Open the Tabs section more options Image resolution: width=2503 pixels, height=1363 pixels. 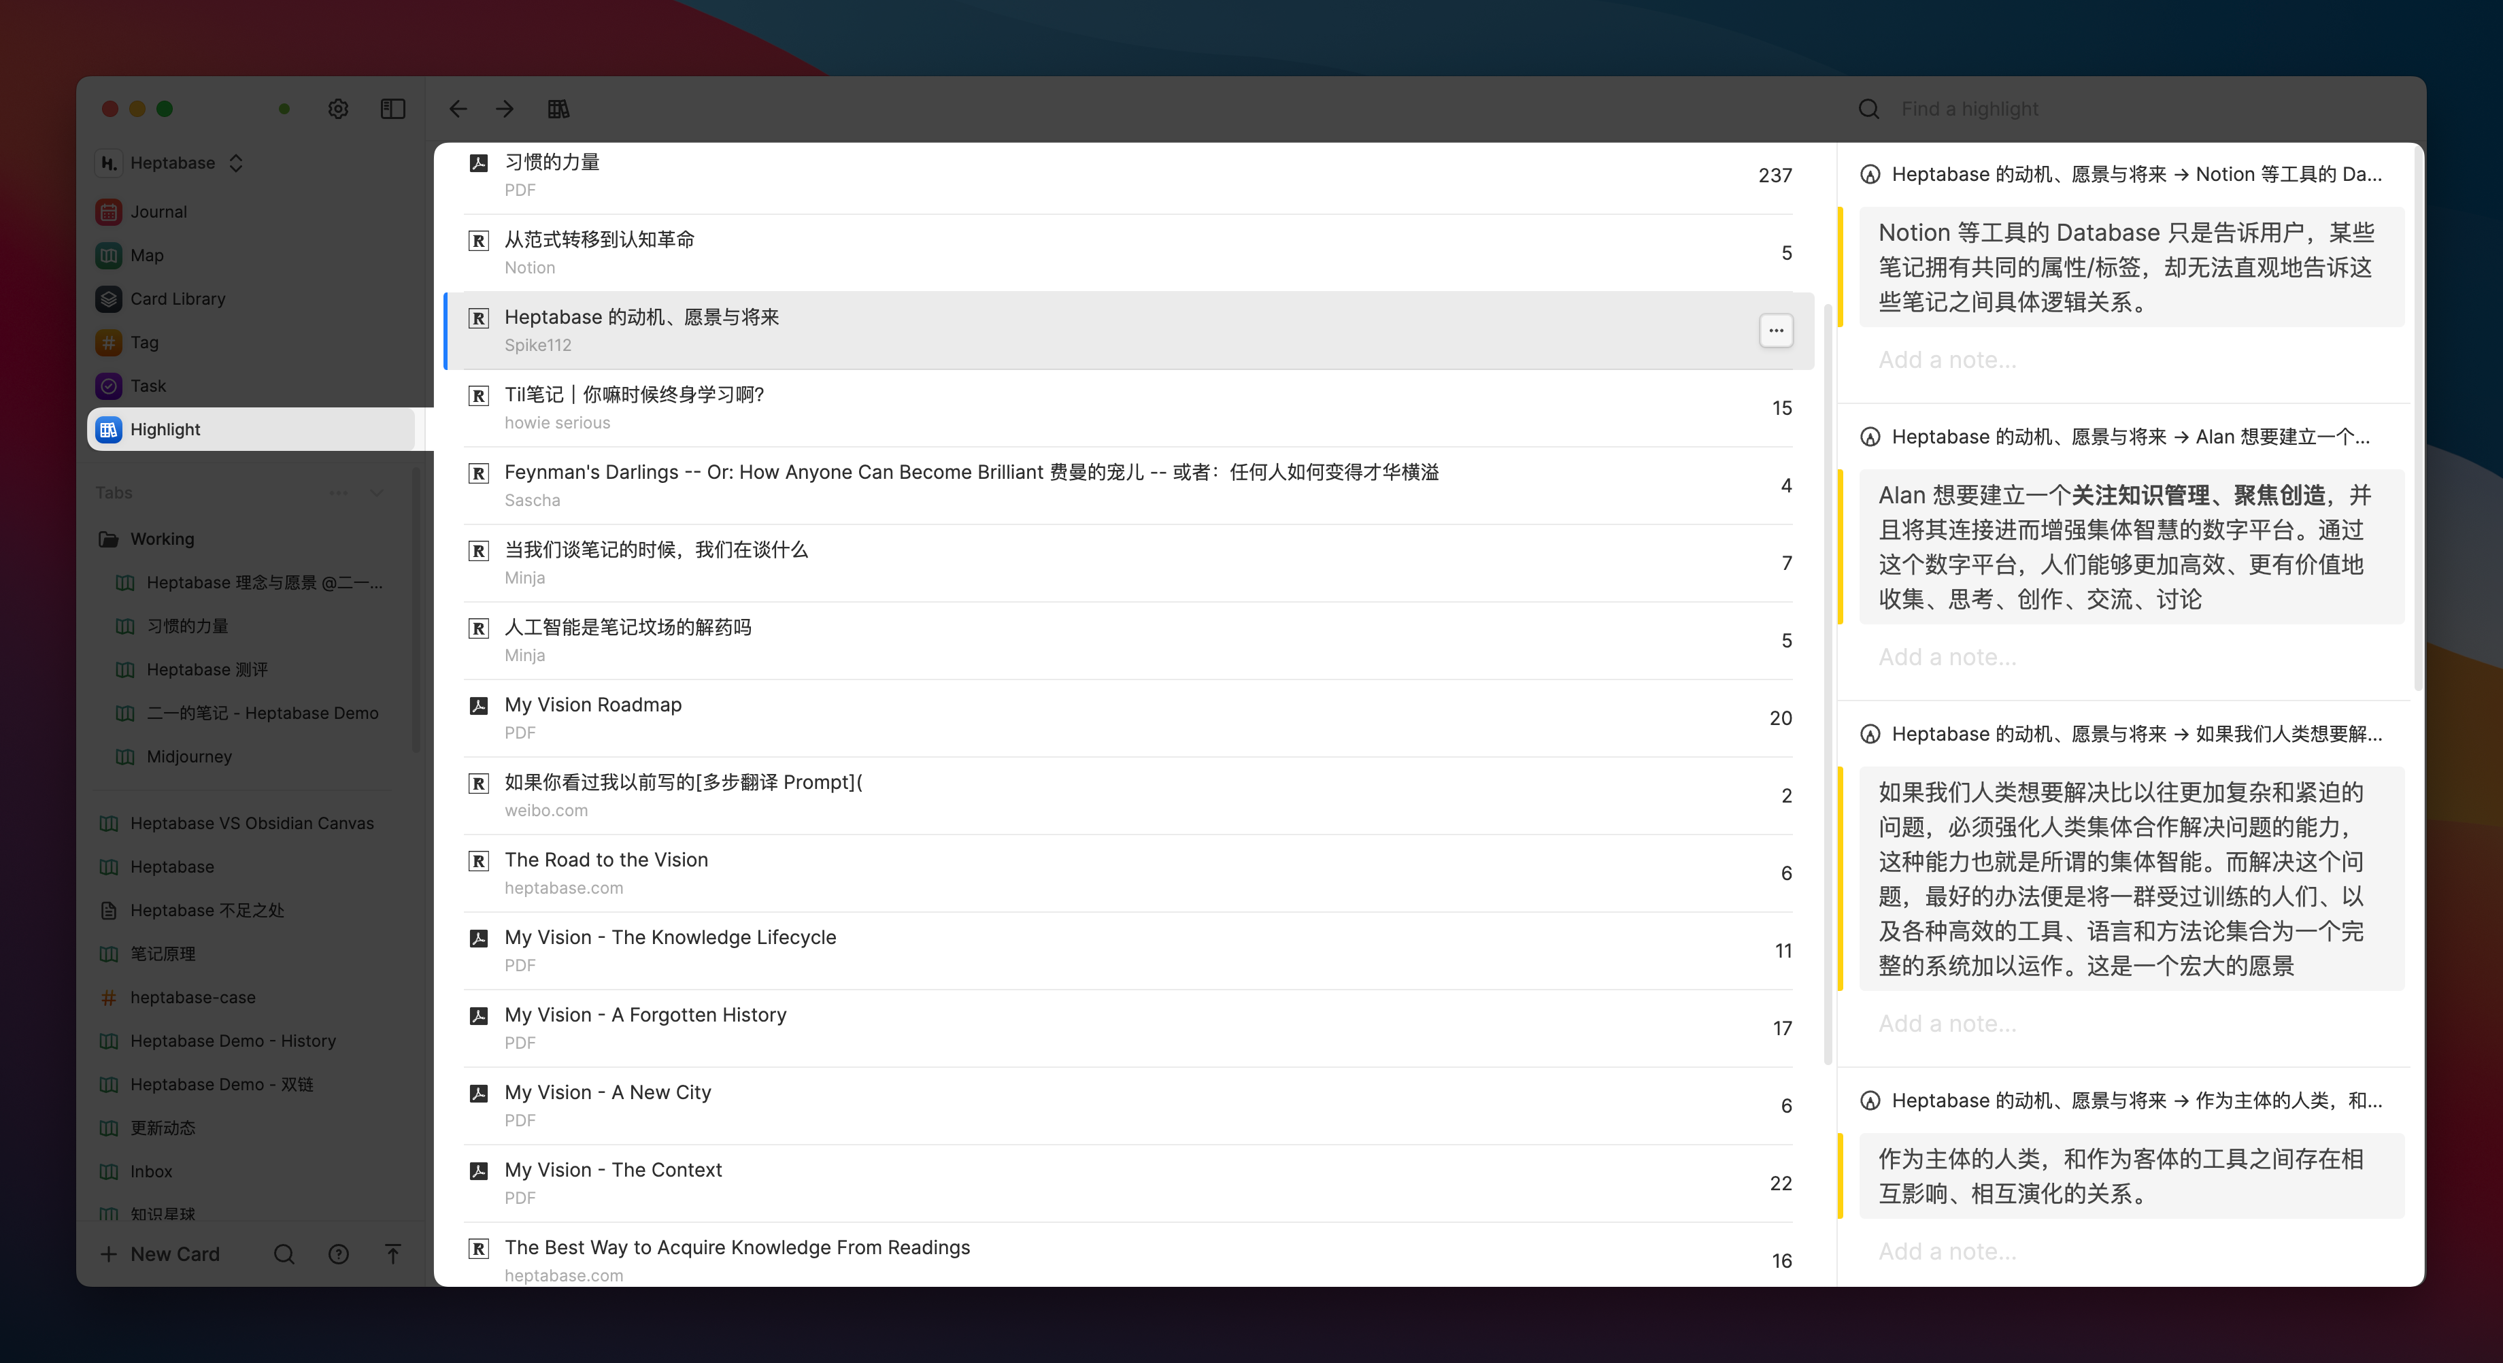pyautogui.click(x=338, y=492)
